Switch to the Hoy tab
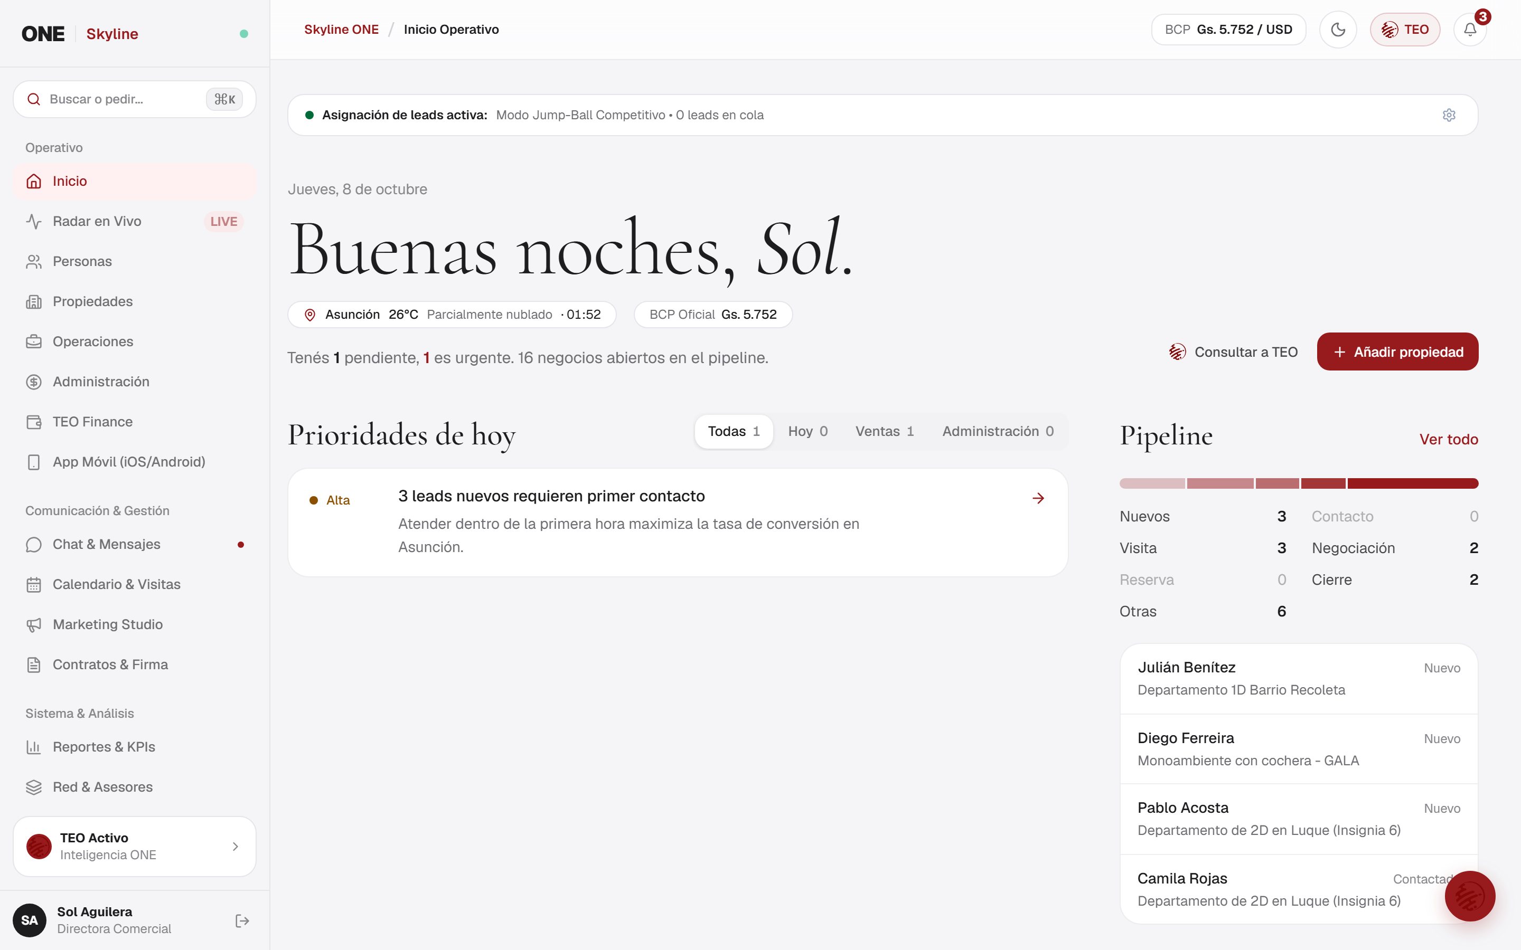Screen dimensions: 1521x950 [808, 432]
